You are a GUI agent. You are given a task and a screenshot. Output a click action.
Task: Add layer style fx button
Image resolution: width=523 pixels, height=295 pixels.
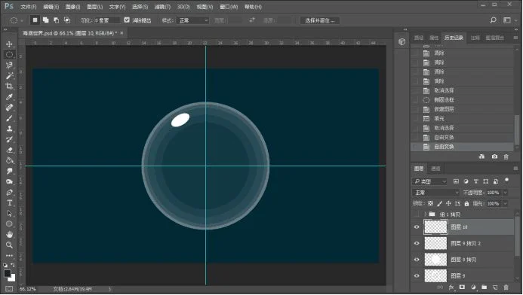coord(451,287)
